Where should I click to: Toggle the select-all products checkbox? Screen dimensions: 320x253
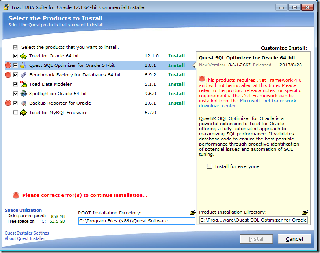[x=15, y=47]
